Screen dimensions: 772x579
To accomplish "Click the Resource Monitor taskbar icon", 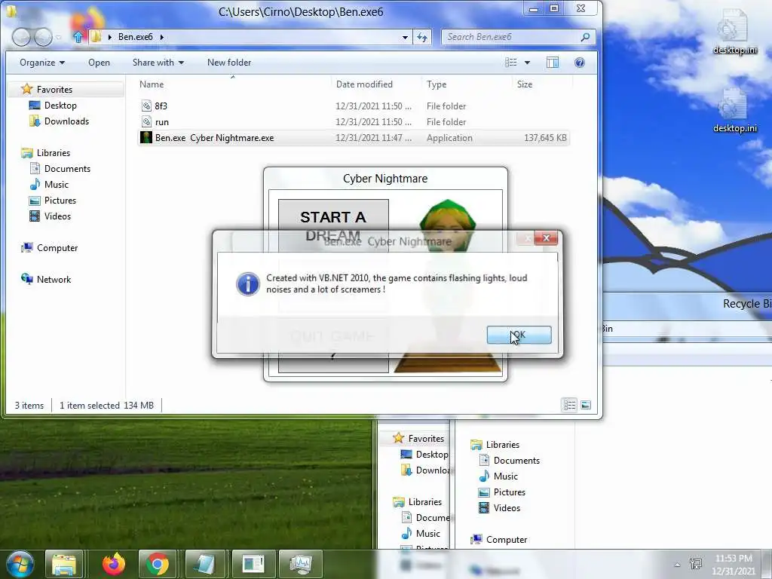I will [300, 564].
